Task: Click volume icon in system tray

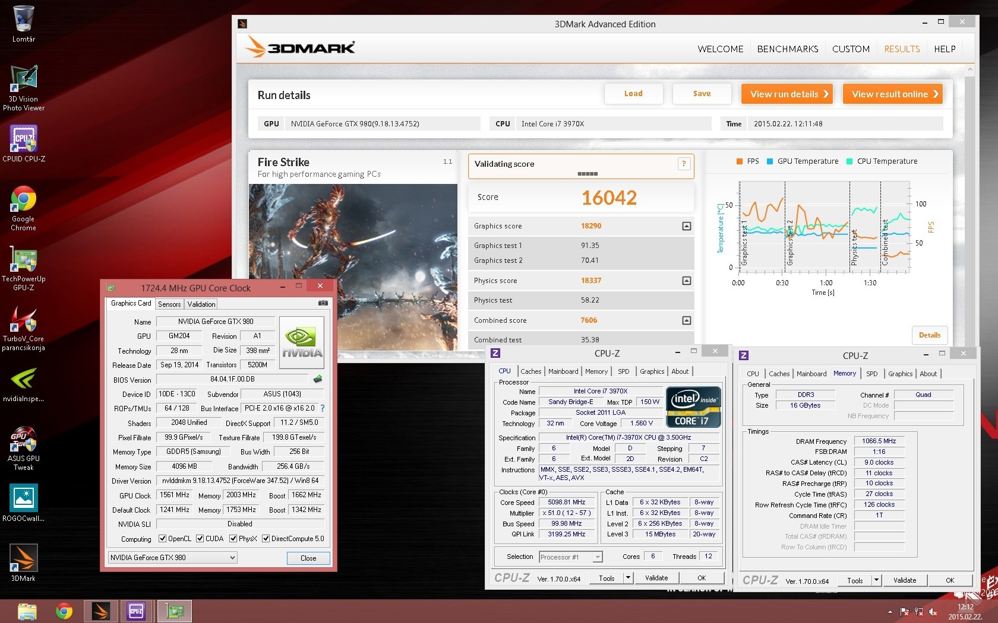Action: (x=933, y=612)
